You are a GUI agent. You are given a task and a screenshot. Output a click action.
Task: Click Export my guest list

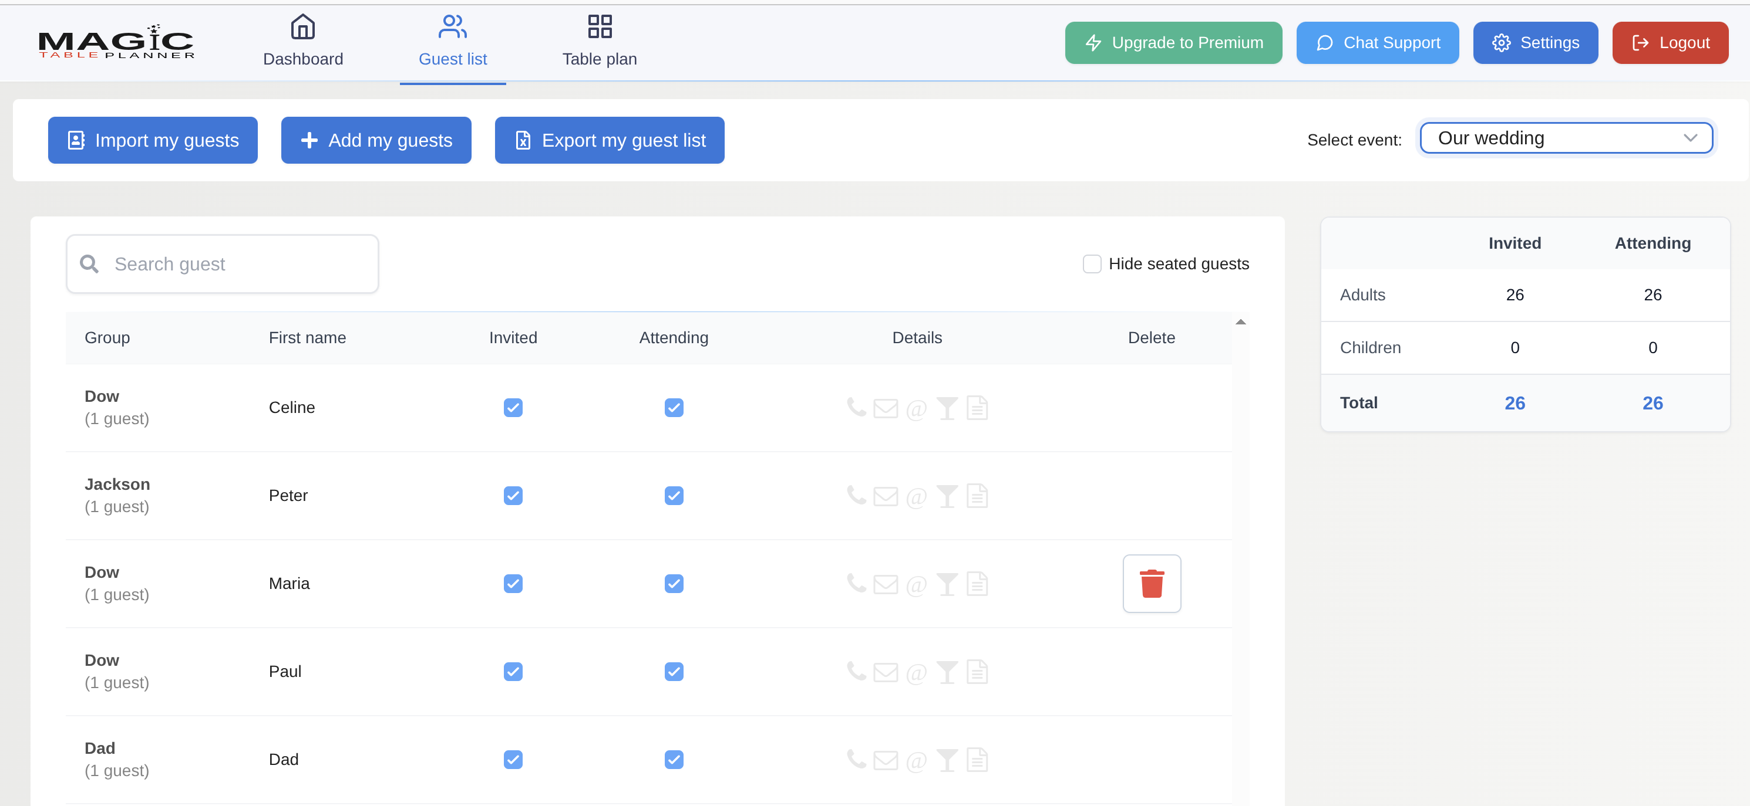click(610, 140)
